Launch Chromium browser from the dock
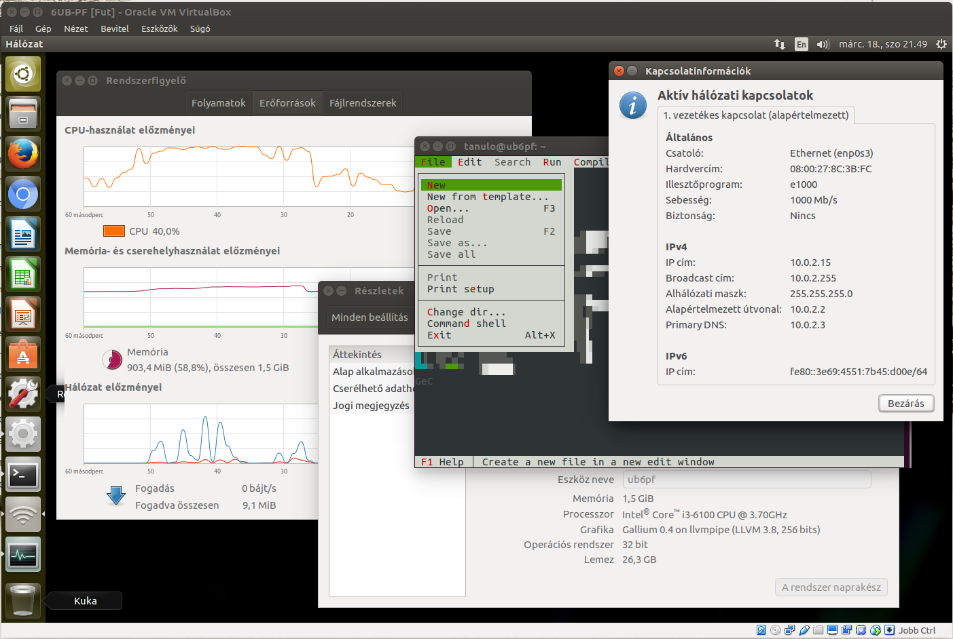This screenshot has height=639, width=953. [23, 195]
